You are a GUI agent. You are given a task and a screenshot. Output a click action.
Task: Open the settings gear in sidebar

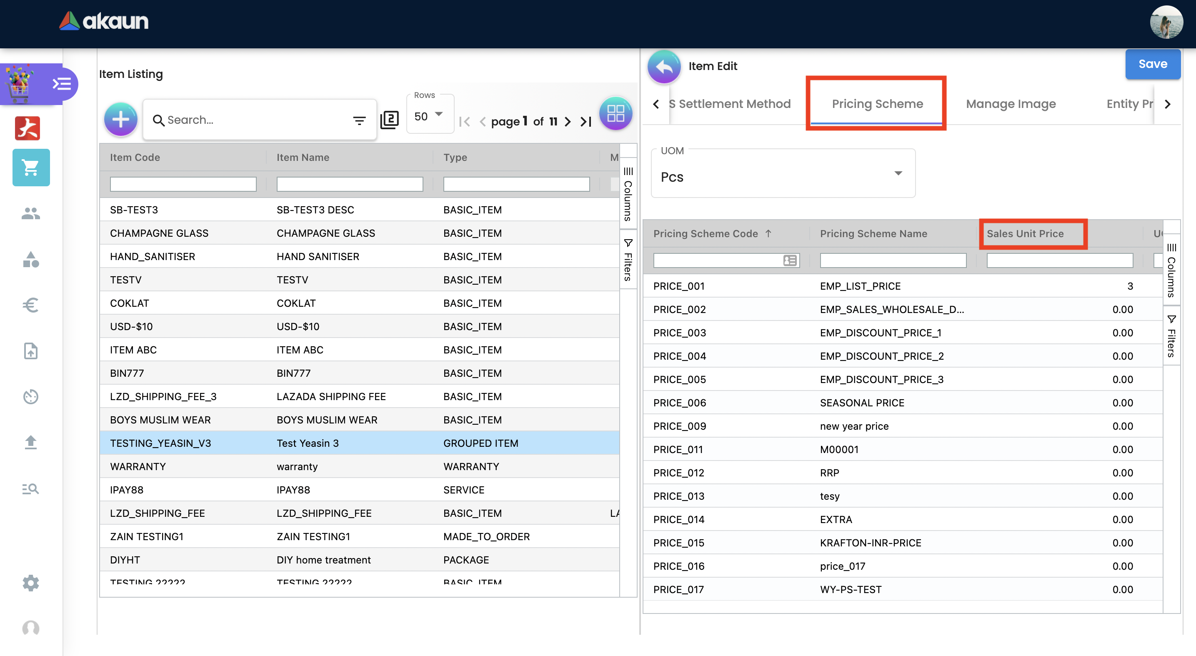[x=31, y=583]
